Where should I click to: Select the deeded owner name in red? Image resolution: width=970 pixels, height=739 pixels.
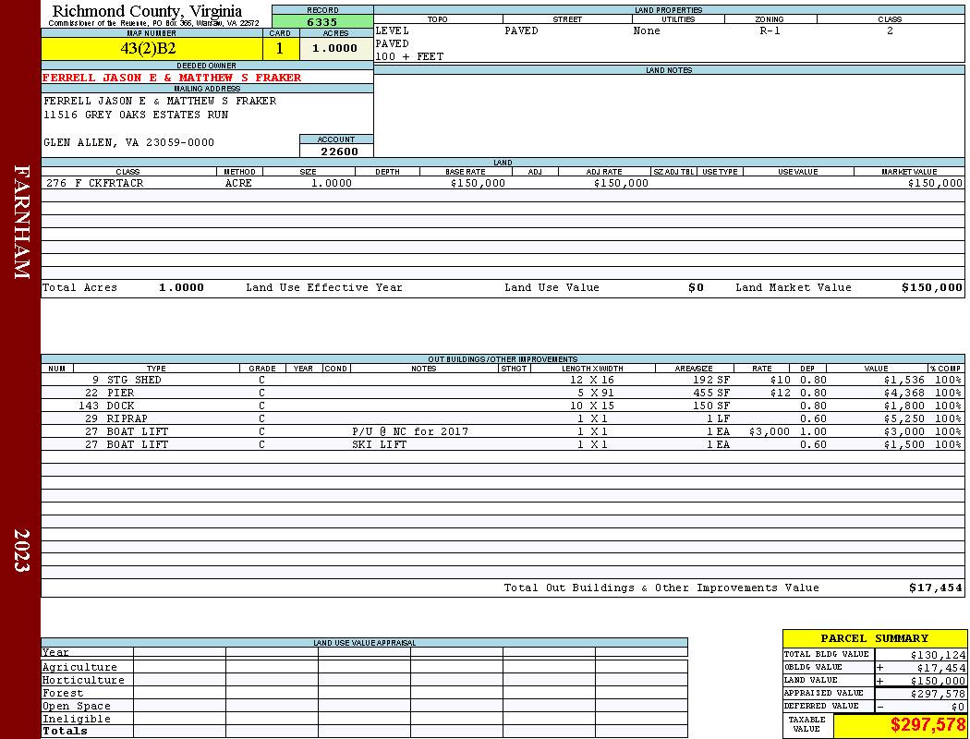(x=171, y=78)
